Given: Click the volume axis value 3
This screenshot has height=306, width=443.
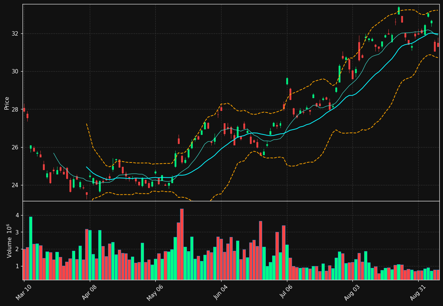Looking at the screenshot, I should click(x=17, y=232).
